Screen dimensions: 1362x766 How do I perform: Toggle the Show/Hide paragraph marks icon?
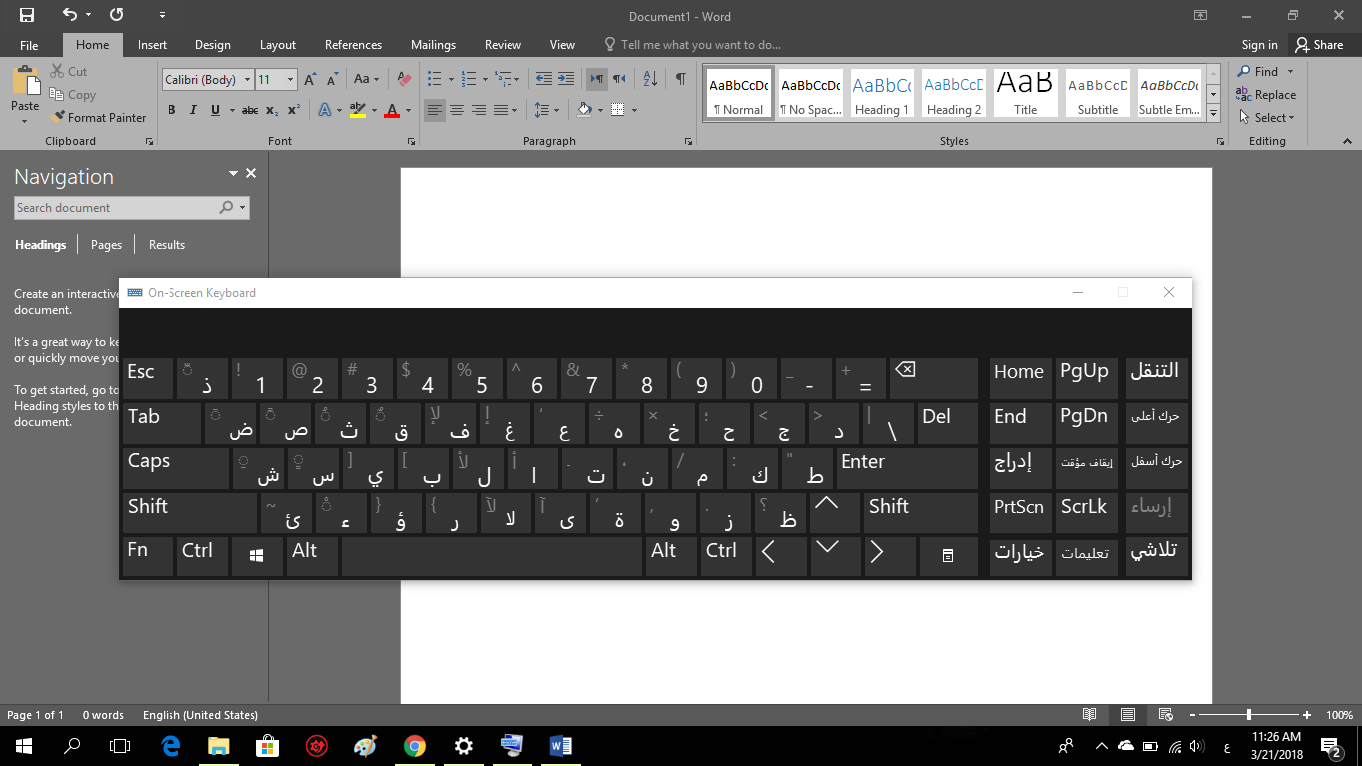(x=681, y=76)
